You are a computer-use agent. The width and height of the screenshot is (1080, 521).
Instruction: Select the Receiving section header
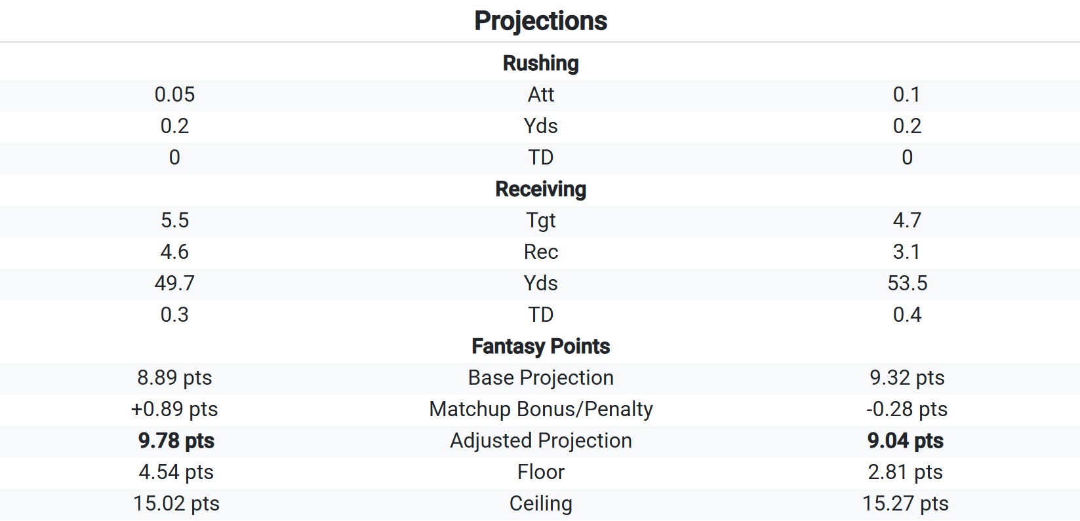pyautogui.click(x=540, y=189)
